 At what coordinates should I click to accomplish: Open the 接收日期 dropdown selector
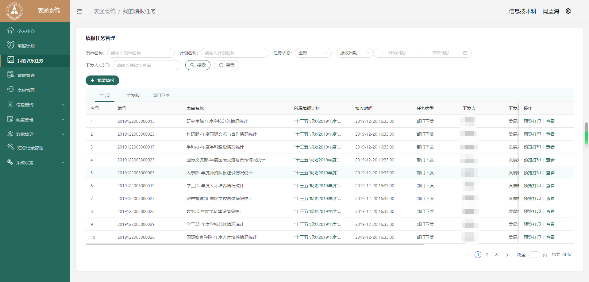[x=354, y=53]
